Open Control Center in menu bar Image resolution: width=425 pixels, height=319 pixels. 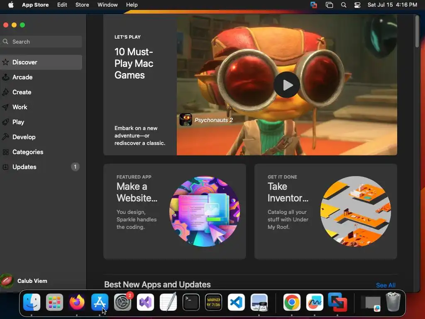click(357, 5)
